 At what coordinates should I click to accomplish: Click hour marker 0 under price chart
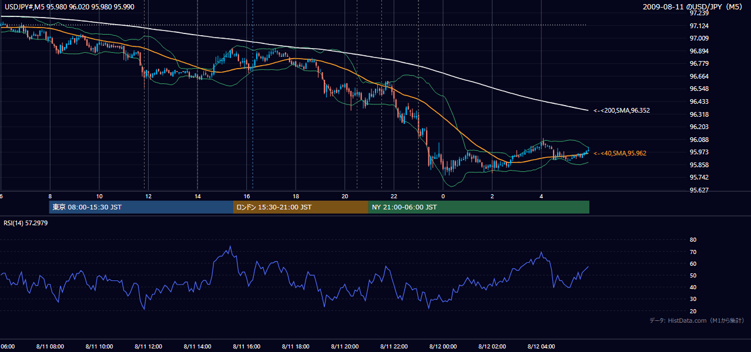[443, 196]
